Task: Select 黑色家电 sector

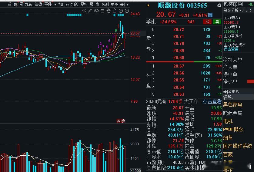Action: pos(232,104)
